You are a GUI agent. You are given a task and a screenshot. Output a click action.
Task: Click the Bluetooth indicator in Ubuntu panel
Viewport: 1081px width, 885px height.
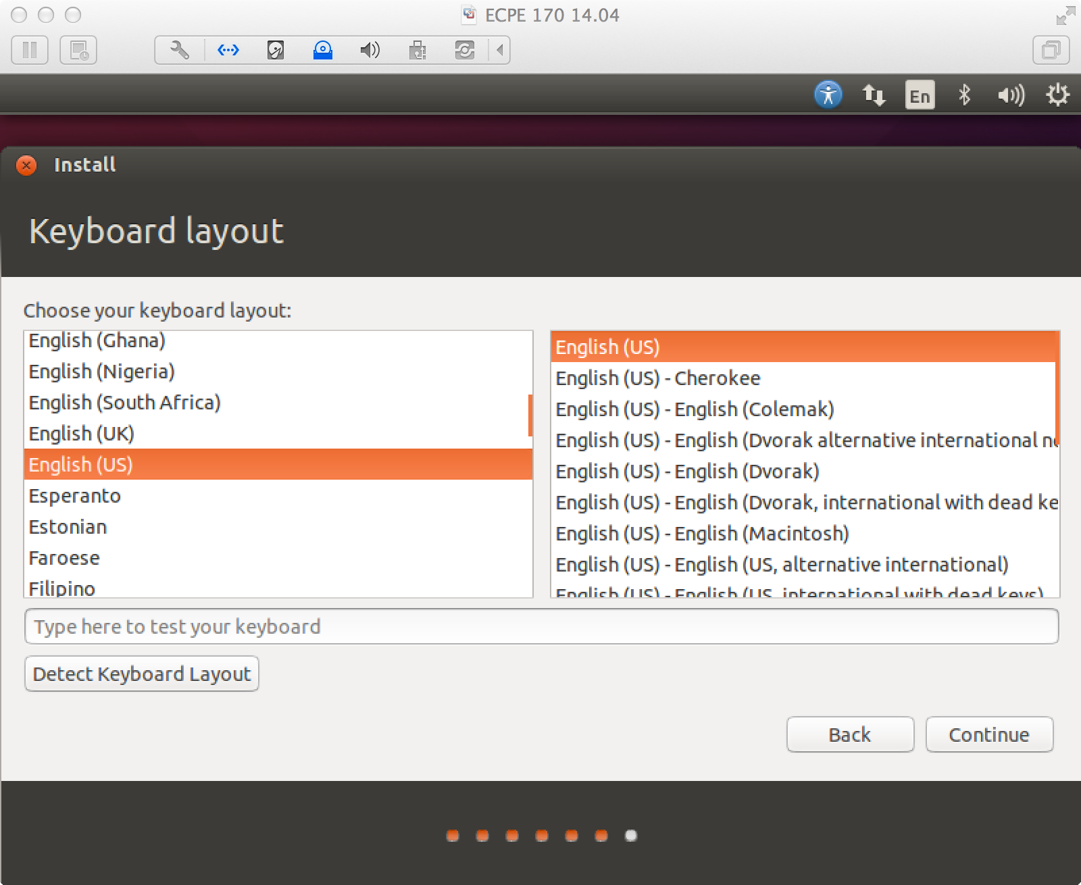pyautogui.click(x=965, y=95)
